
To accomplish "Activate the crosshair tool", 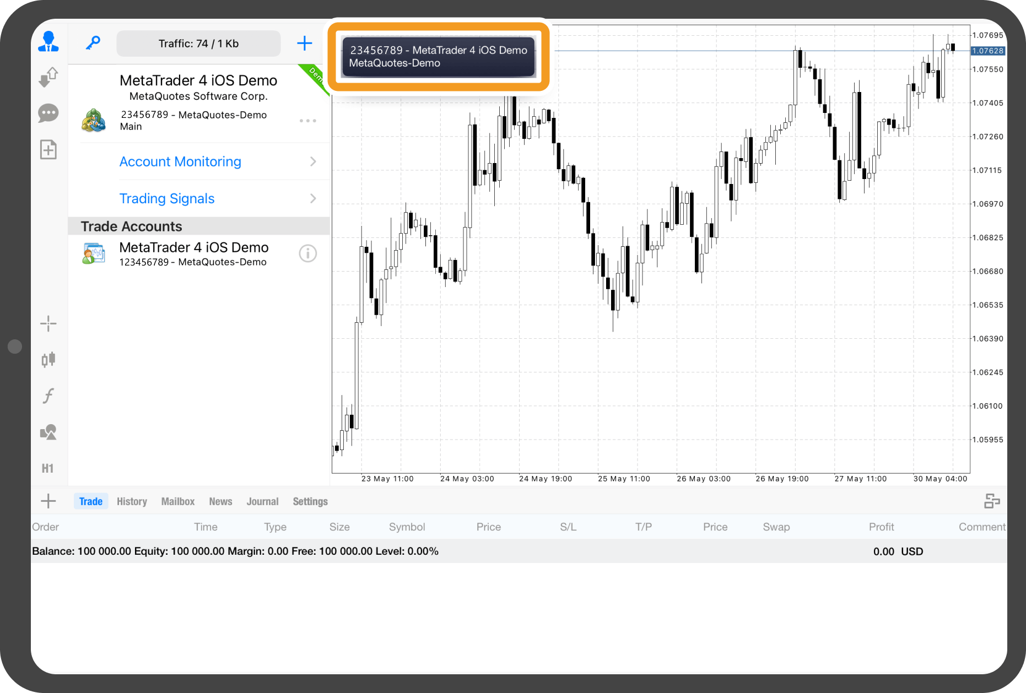I will 48,323.
